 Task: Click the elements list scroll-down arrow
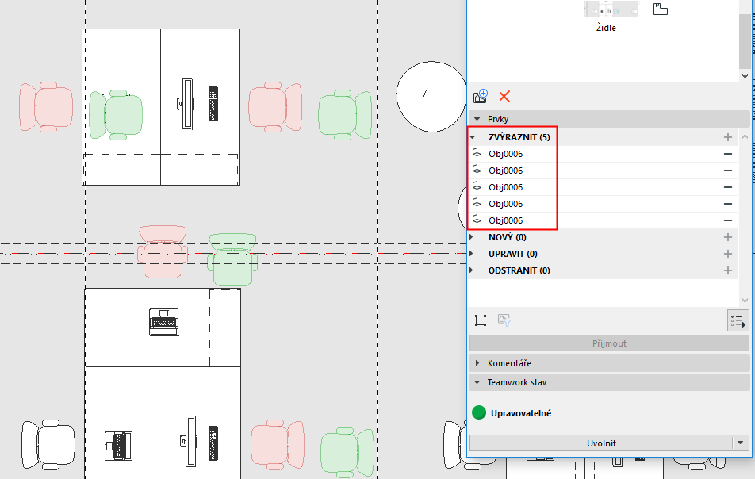coord(745,301)
